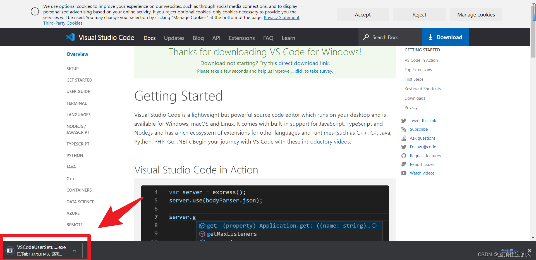This screenshot has height=260, width=536.
Task: Click the VSCodeUserSetup exe file icon
Action: click(x=10, y=251)
